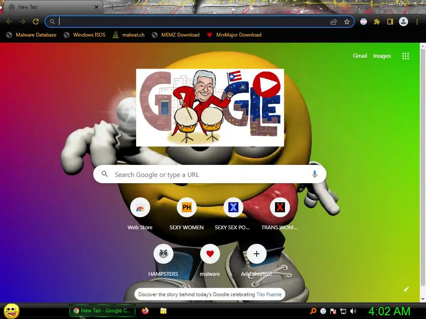The image size is (426, 319).
Task: Open a new tab with plus button
Action: 112,7
